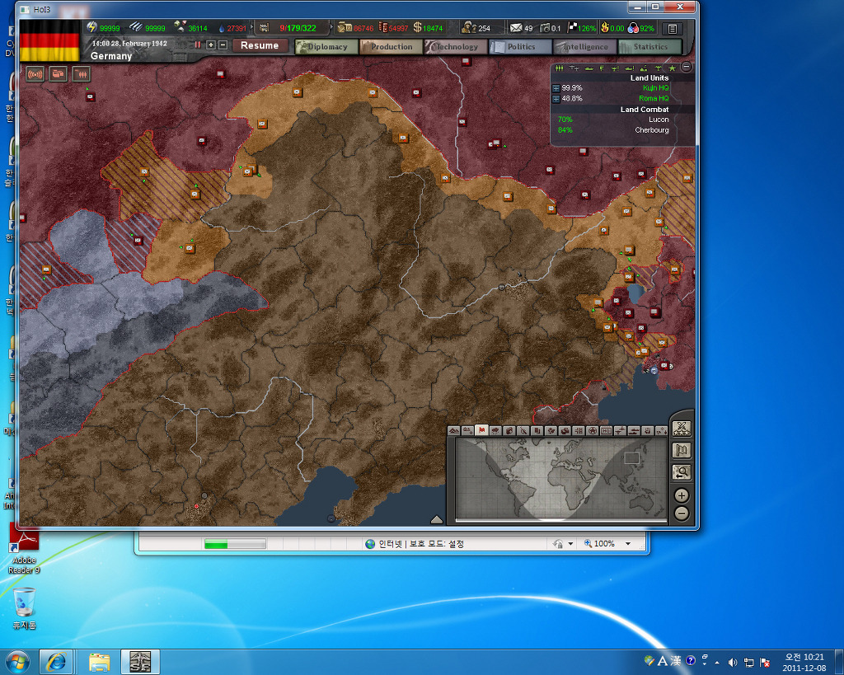Viewport: 844px width, 675px height.
Task: Click the ledger book icon beside the minimap
Action: (682, 451)
